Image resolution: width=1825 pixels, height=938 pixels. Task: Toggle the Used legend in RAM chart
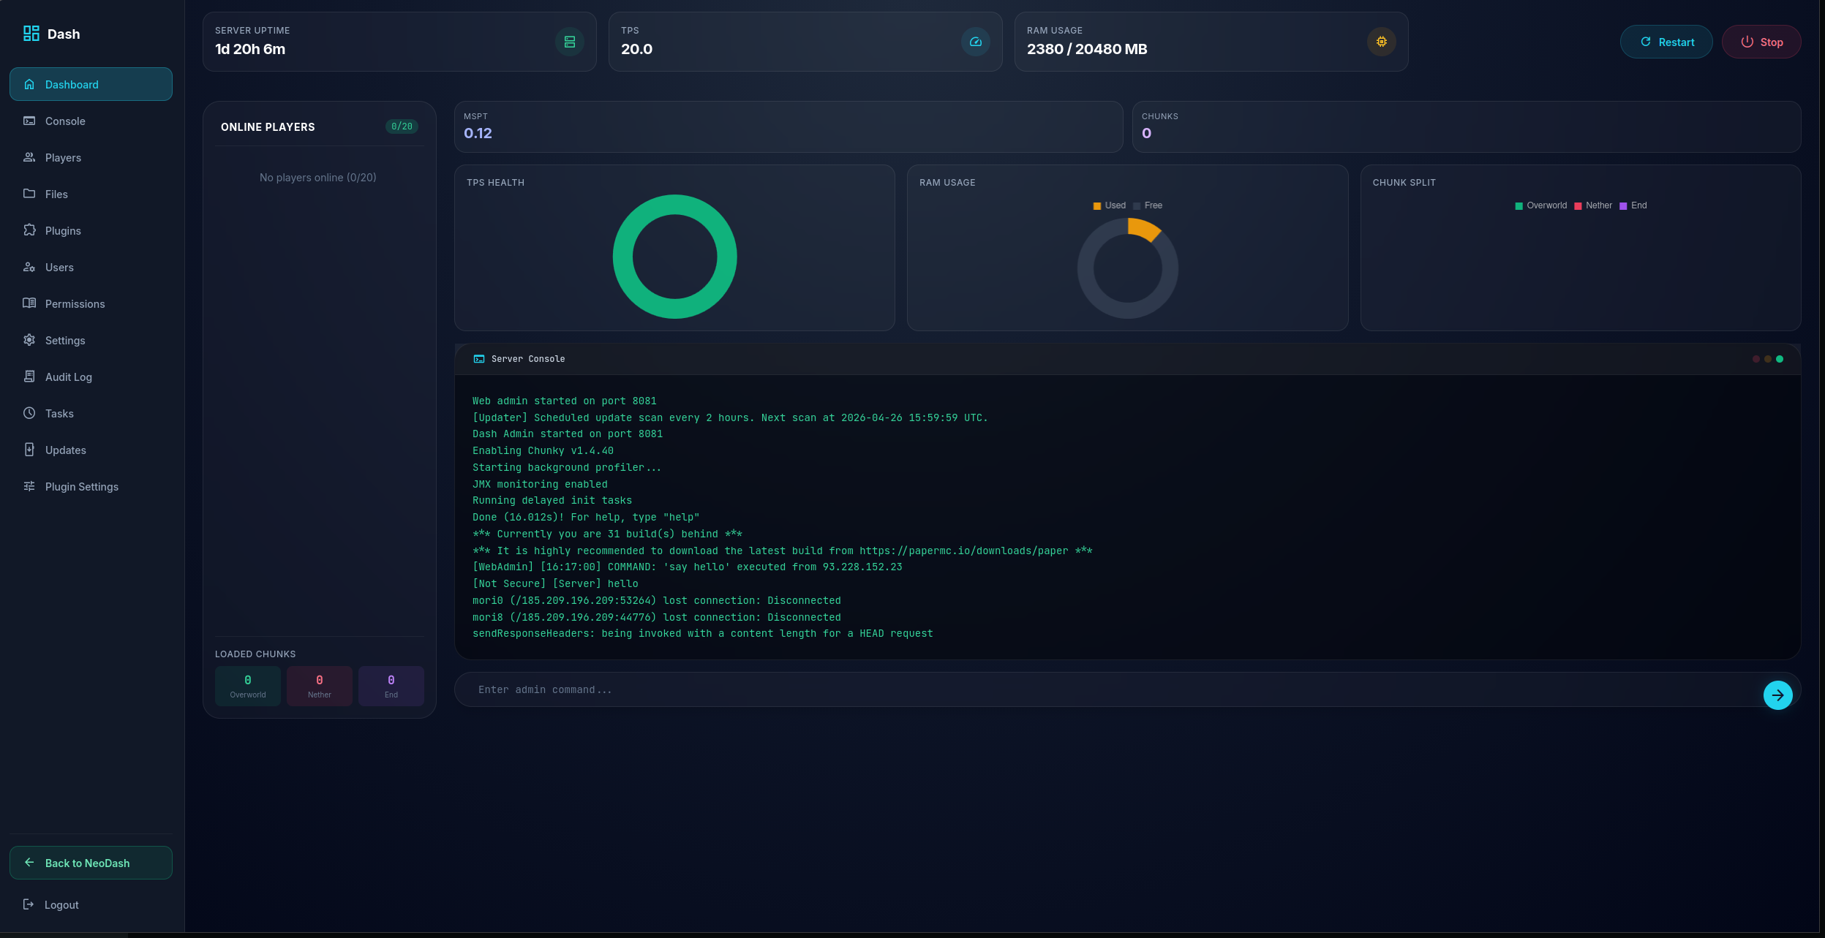[1109, 205]
